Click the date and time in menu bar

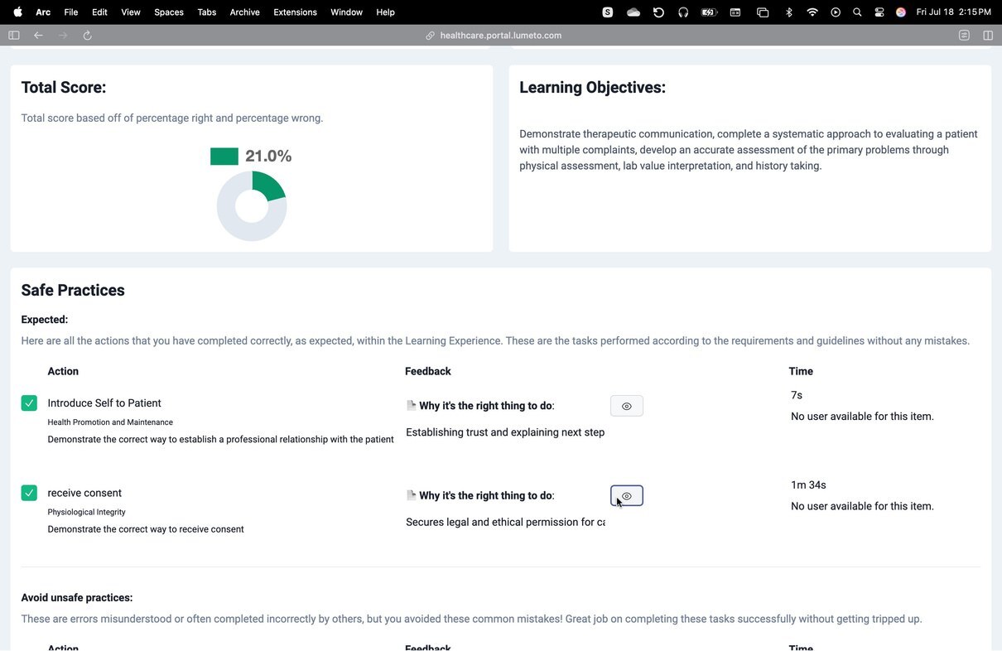(953, 12)
